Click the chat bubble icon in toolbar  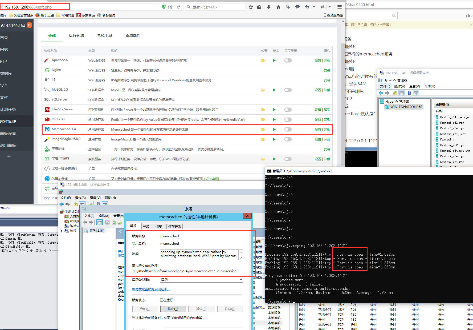[297, 7]
